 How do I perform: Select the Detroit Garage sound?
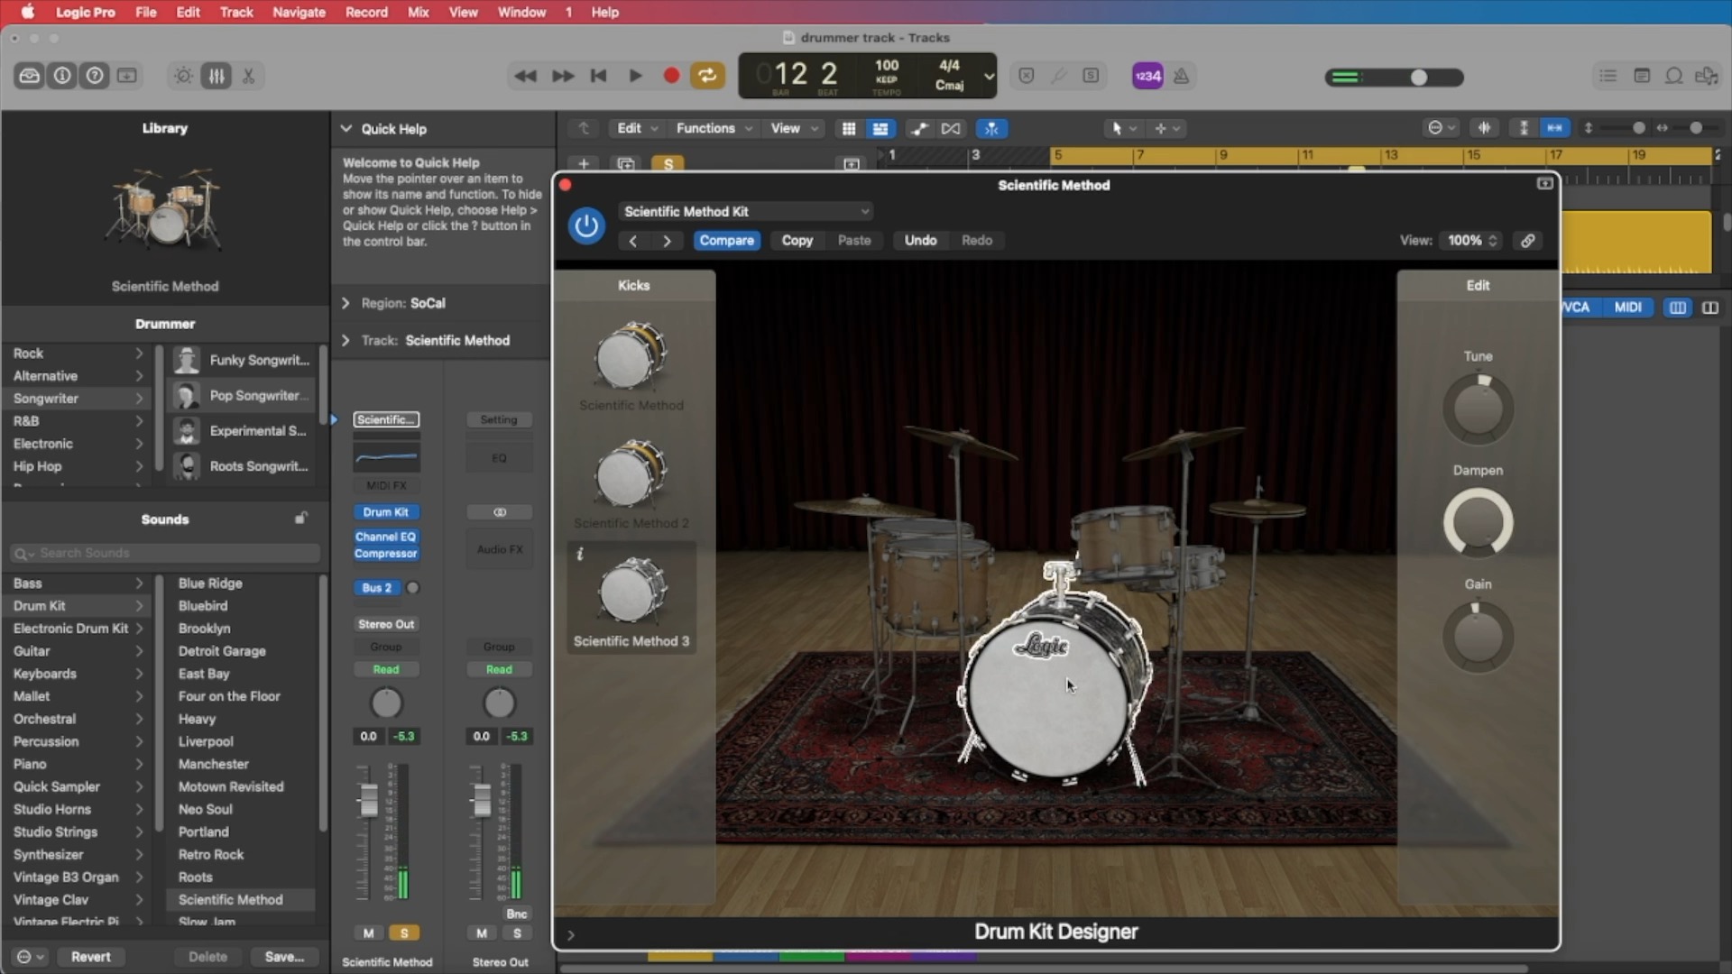(222, 651)
